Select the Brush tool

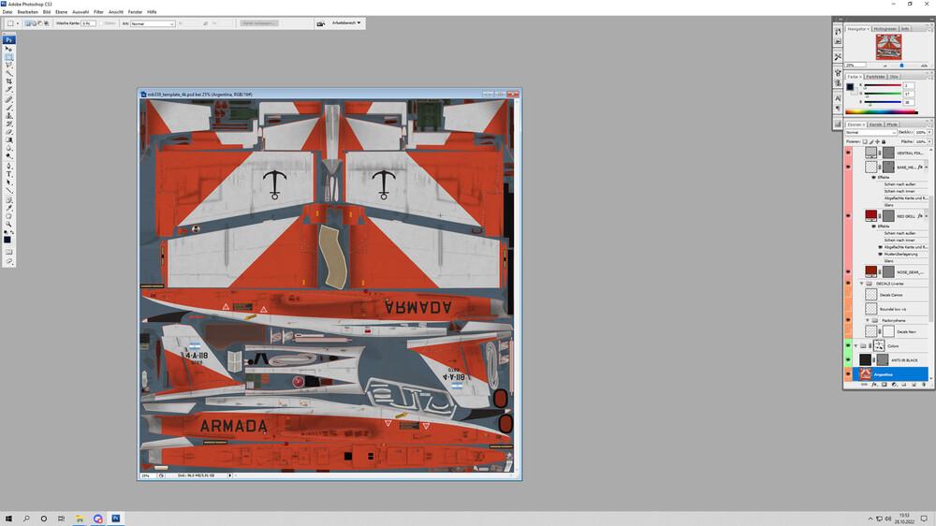pos(8,108)
